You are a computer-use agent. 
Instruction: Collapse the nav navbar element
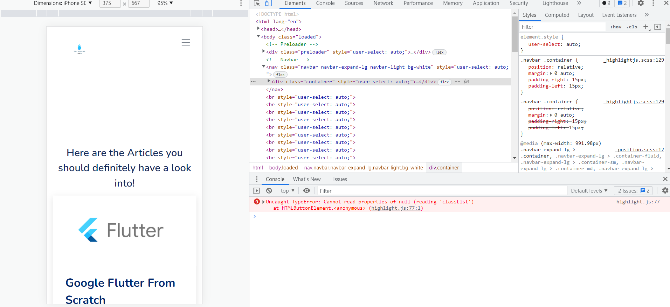tap(264, 67)
